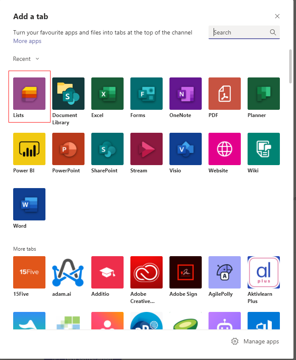The width and height of the screenshot is (296, 360).
Task: Click the Manage apps link text
Action: [261, 341]
